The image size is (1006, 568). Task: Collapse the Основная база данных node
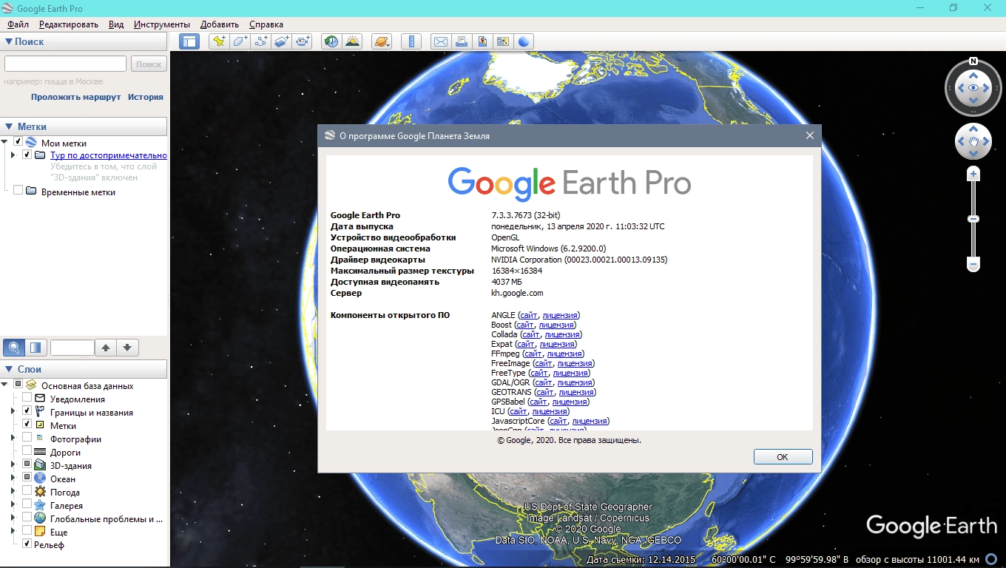5,385
